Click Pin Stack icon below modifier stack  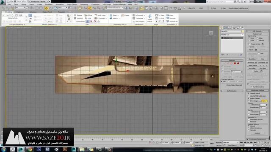[223, 55]
